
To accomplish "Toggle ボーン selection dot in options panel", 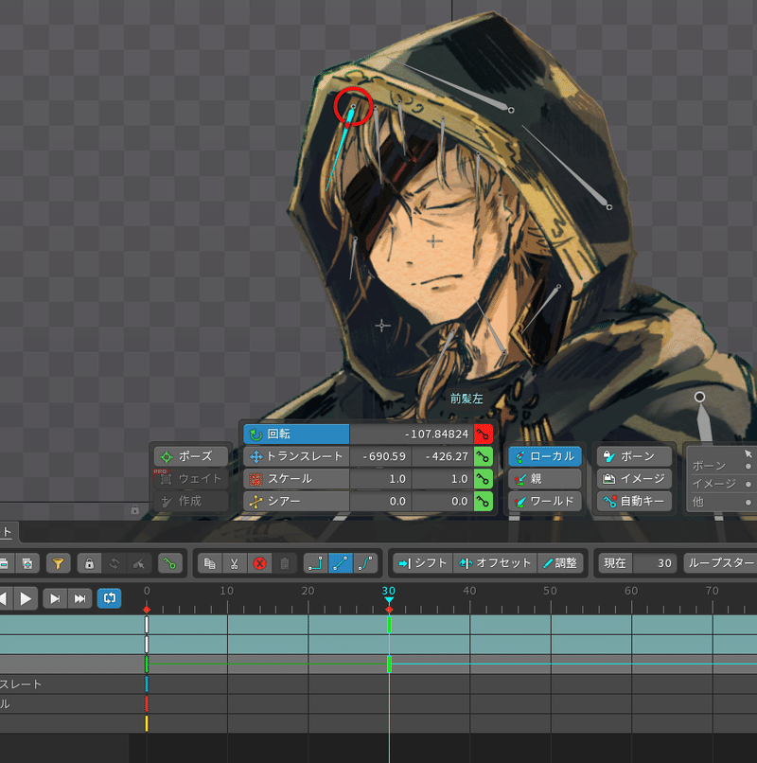I will [x=748, y=466].
